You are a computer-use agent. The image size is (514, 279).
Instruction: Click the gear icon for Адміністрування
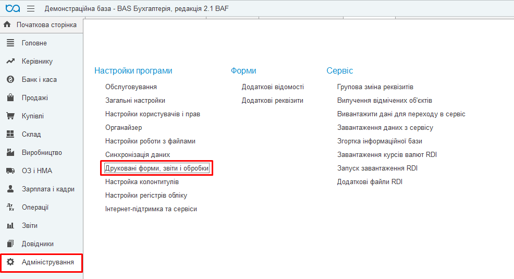[10, 262]
